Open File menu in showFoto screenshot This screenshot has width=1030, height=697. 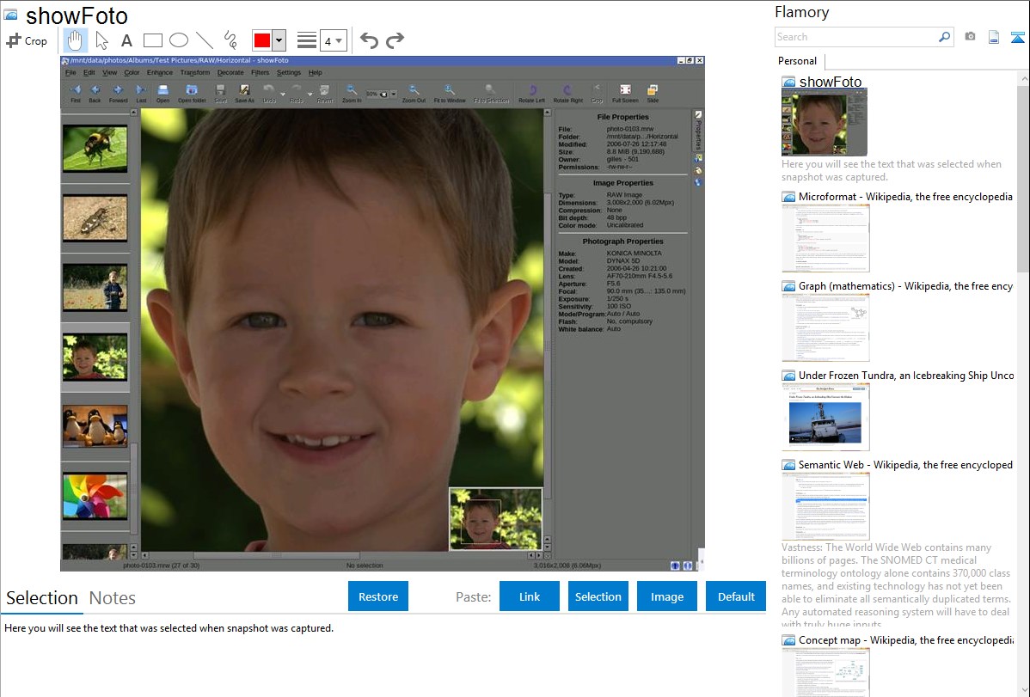coord(71,73)
